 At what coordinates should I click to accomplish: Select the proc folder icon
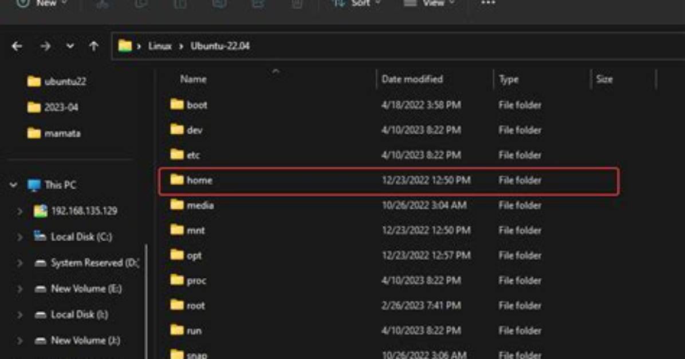click(x=177, y=280)
